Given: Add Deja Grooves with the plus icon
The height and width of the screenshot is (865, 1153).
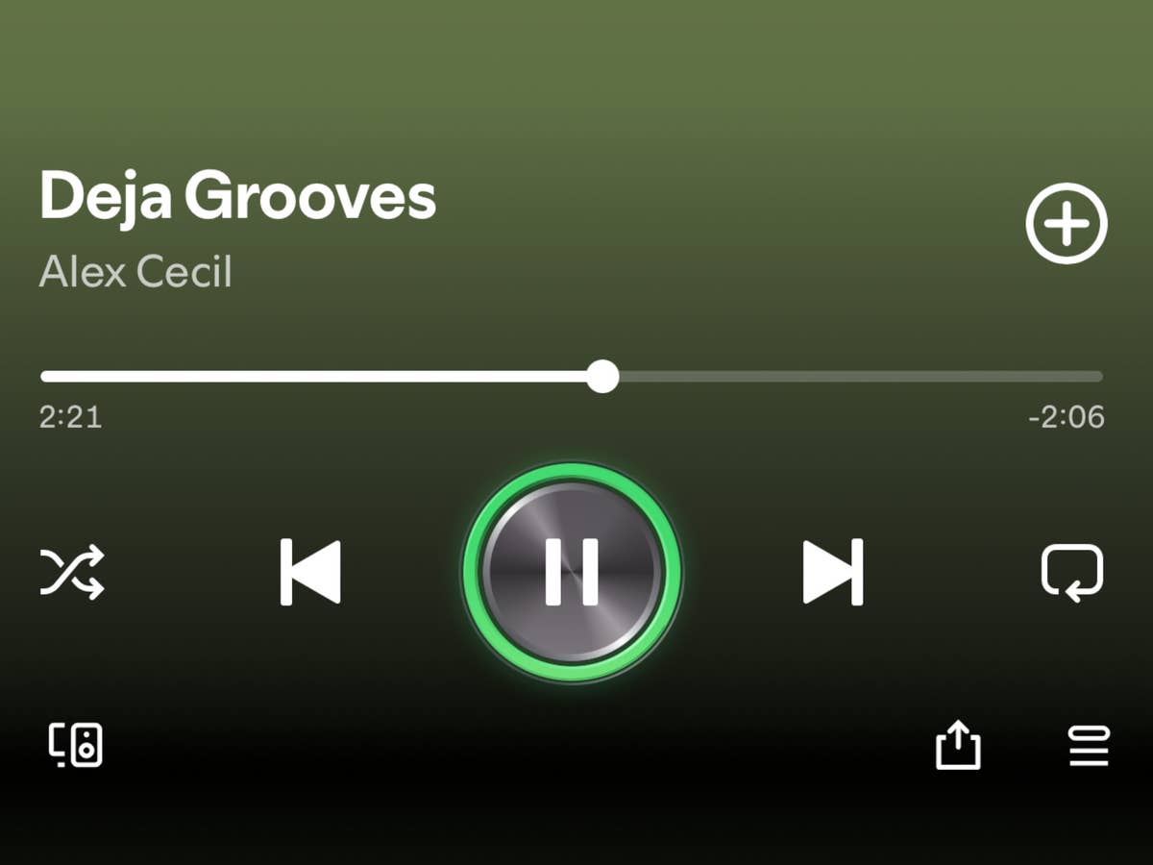Looking at the screenshot, I should pos(1067,223).
